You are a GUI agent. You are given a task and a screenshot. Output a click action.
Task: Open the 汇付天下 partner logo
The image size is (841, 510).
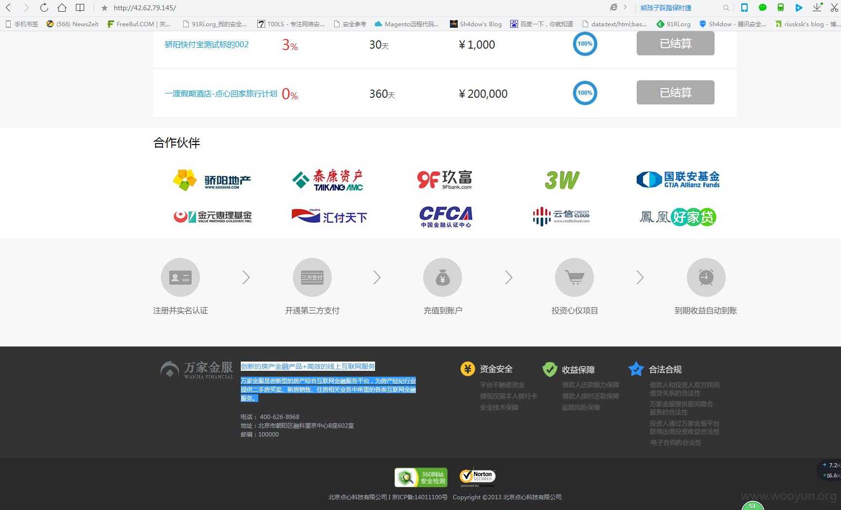329,216
